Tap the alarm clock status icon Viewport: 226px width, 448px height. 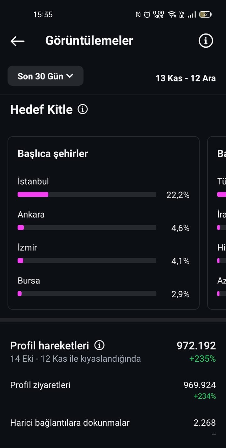point(147,14)
